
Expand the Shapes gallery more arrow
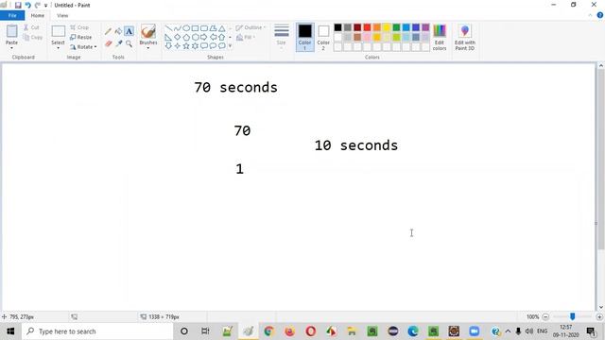(231, 46)
